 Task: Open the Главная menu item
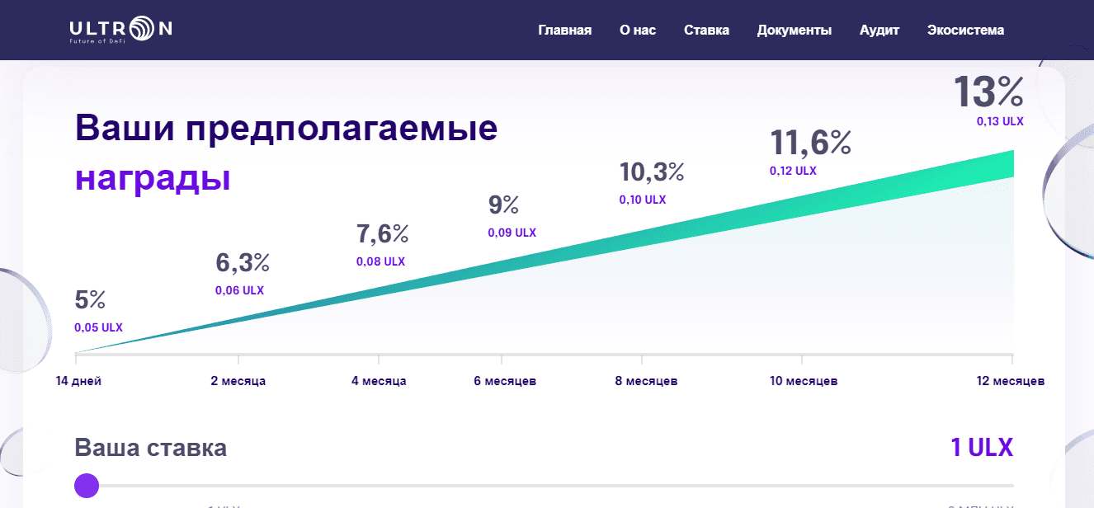coord(565,30)
